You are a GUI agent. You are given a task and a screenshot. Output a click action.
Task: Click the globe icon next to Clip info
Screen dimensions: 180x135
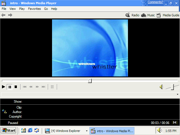pyautogui.click(x=4, y=111)
